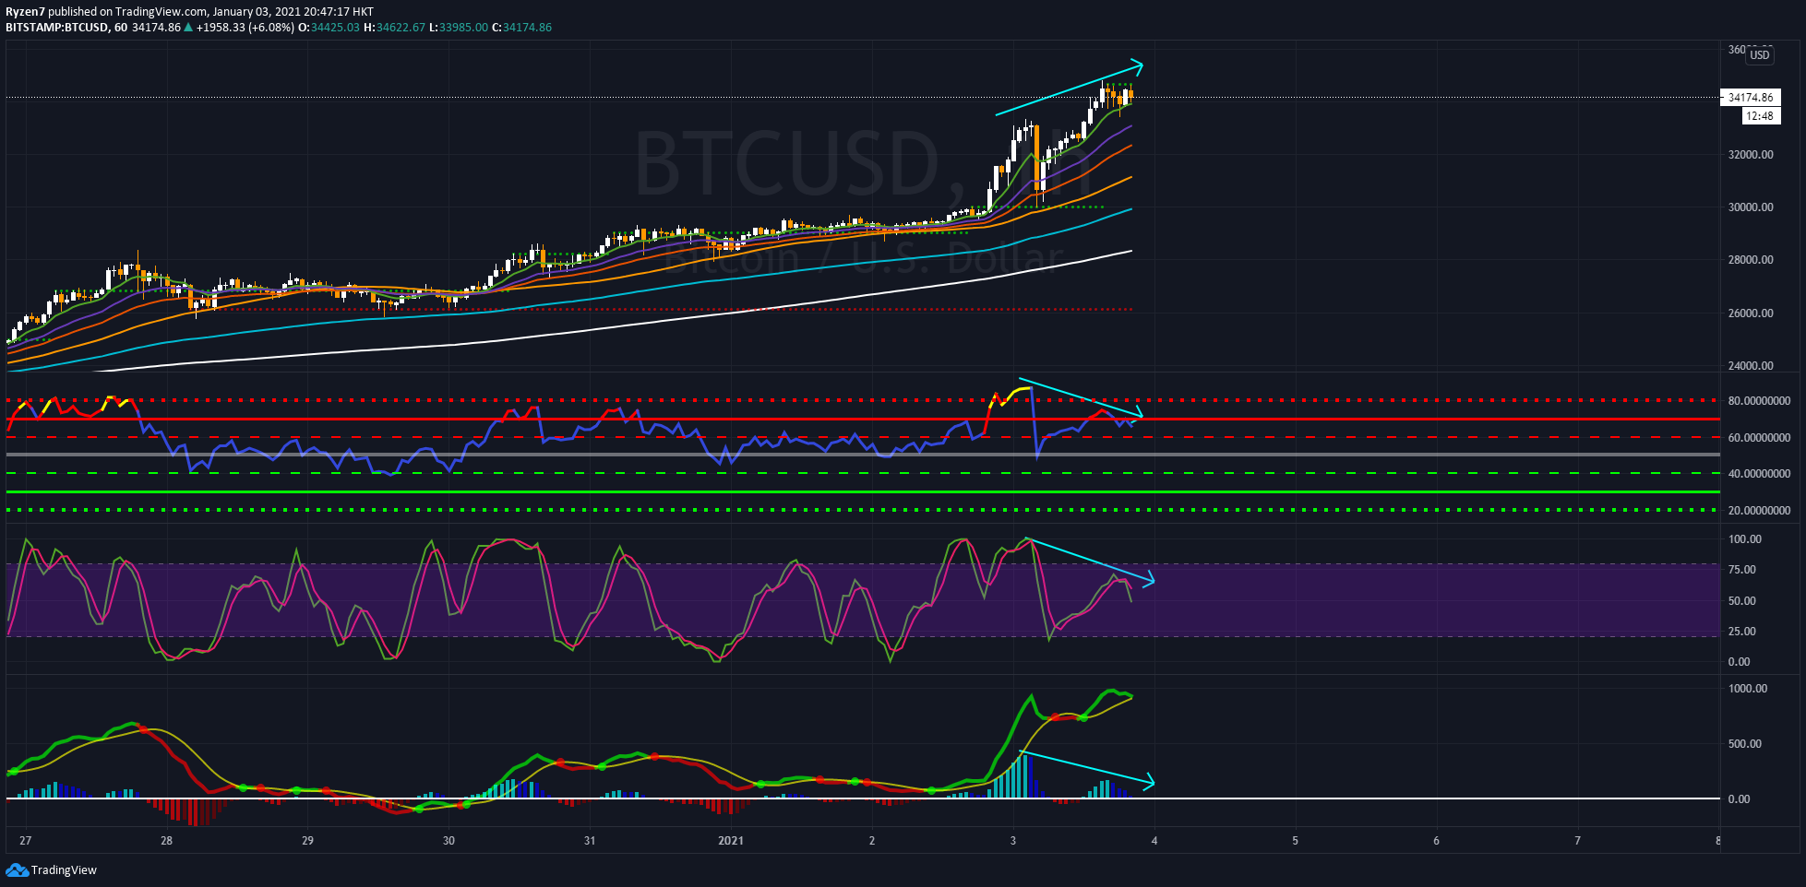Click the RSI 20.00000000 axis label
This screenshot has height=887, width=1806.
coord(1759,511)
